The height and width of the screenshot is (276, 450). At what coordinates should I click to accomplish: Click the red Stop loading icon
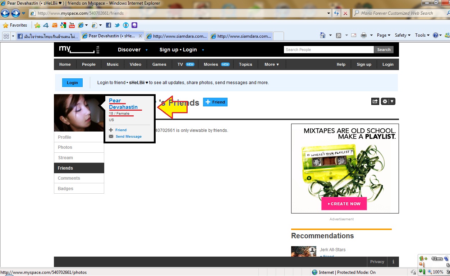345,13
